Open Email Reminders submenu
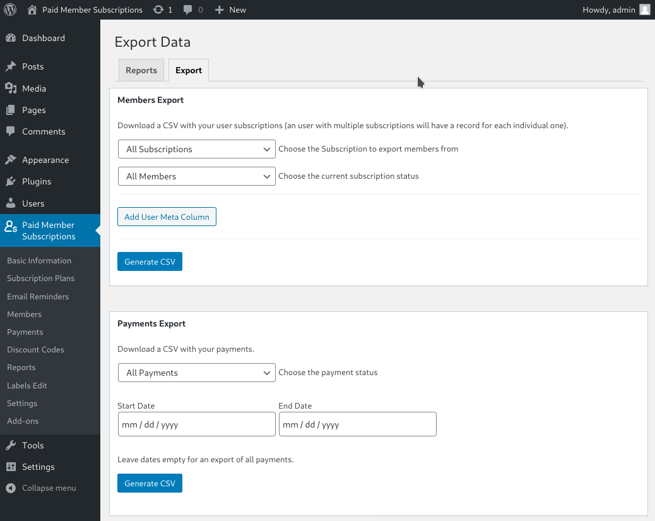The height and width of the screenshot is (521, 655). coord(38,296)
